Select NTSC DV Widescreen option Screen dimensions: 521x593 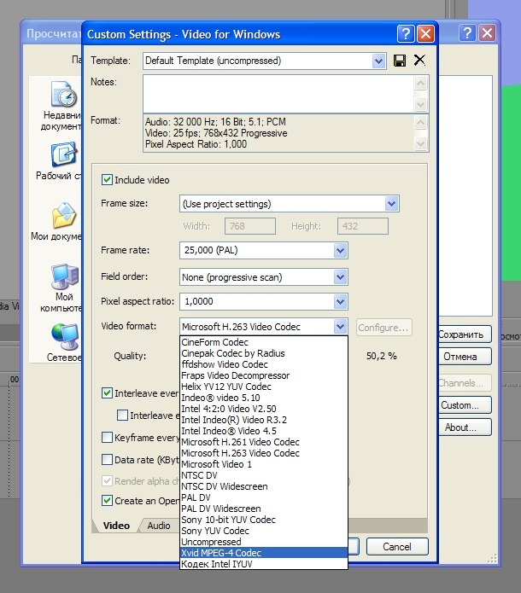[x=264, y=486]
